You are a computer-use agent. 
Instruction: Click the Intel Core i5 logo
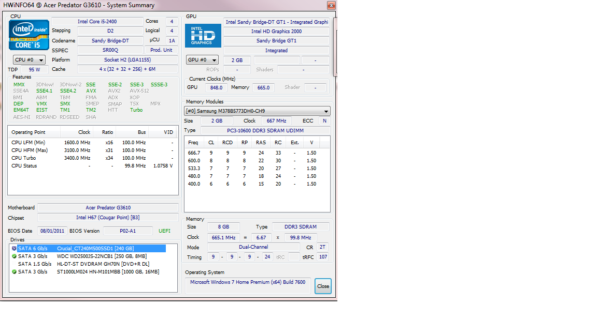(29, 35)
